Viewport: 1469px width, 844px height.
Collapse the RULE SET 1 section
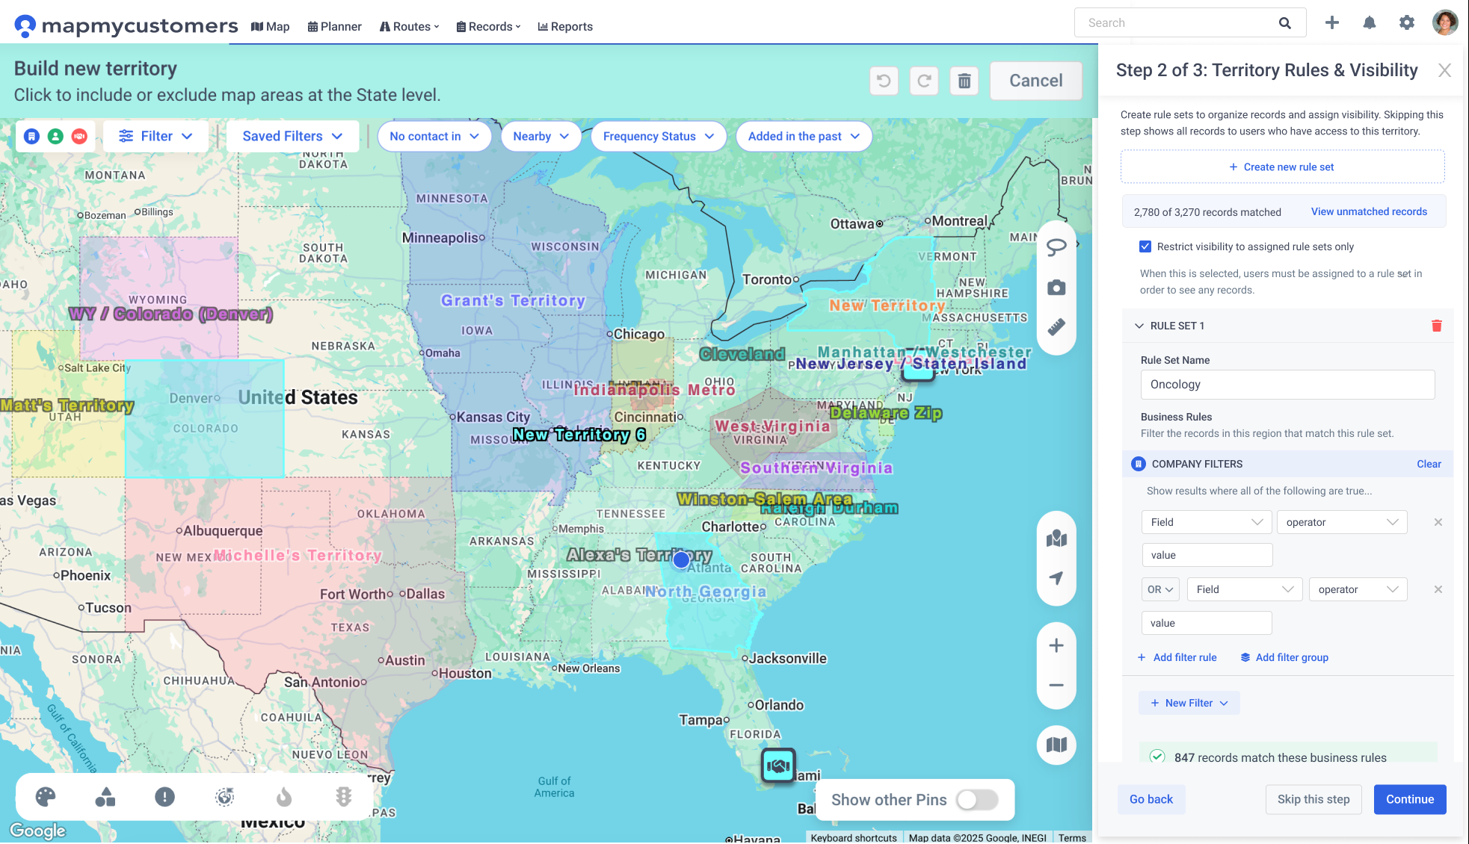[x=1139, y=326]
